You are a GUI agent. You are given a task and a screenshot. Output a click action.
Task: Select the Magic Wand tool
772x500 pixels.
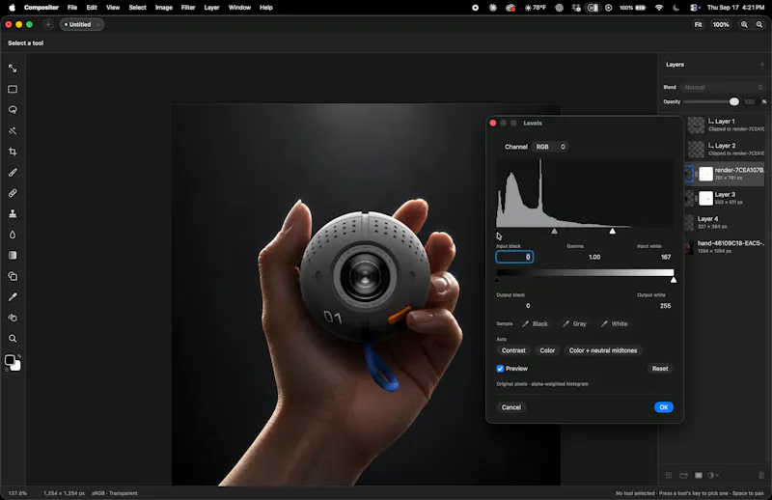click(13, 131)
